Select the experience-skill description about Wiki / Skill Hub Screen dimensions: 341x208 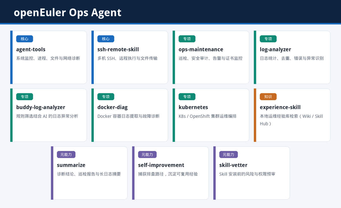click(291, 120)
